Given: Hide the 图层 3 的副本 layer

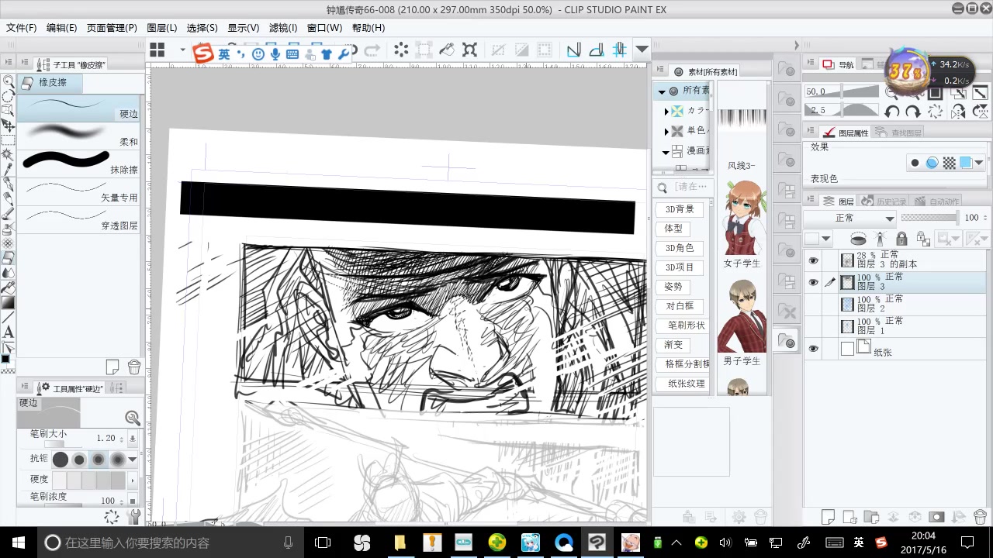Looking at the screenshot, I should [813, 260].
